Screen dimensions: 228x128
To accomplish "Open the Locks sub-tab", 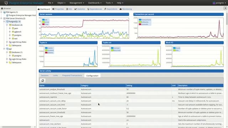I will coord(55,75).
